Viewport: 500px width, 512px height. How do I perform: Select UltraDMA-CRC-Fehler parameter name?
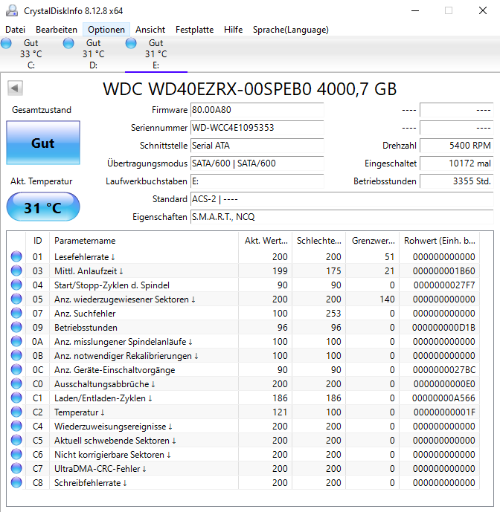point(97,469)
